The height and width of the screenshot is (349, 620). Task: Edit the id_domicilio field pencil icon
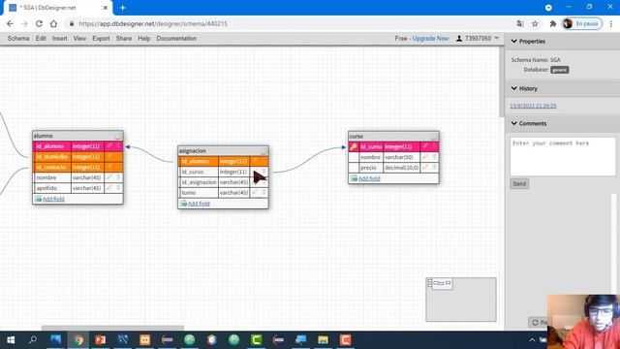tap(109, 157)
